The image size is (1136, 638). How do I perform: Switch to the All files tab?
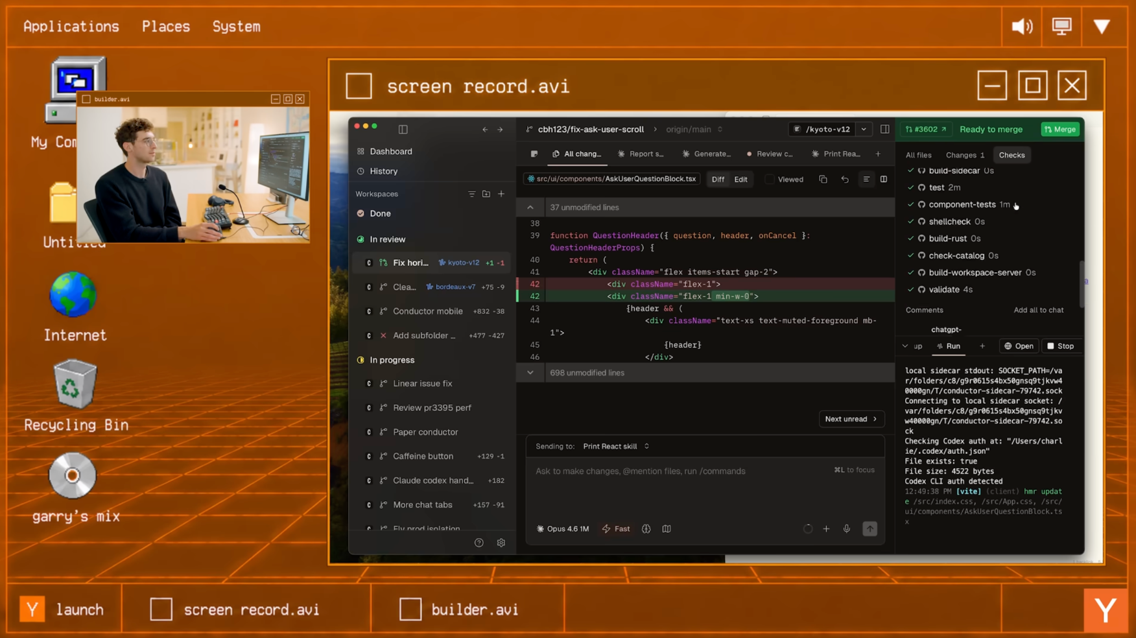click(918, 155)
